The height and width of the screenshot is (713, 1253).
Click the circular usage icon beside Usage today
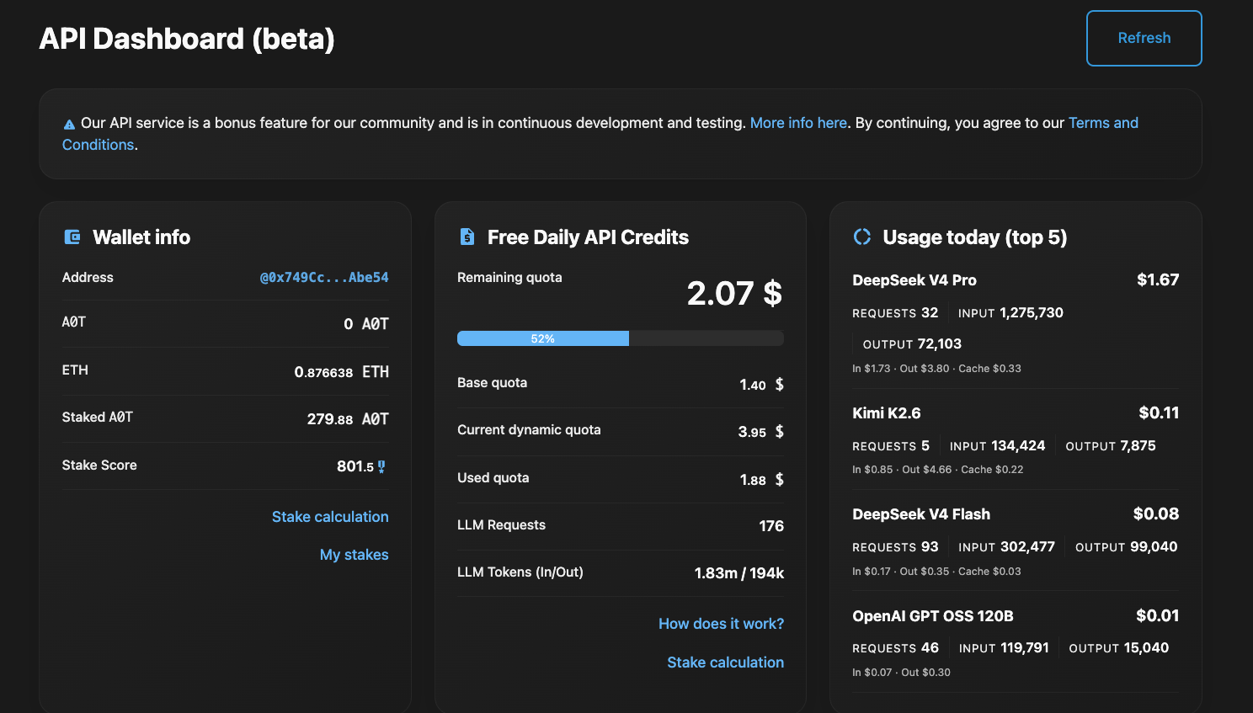(x=862, y=237)
